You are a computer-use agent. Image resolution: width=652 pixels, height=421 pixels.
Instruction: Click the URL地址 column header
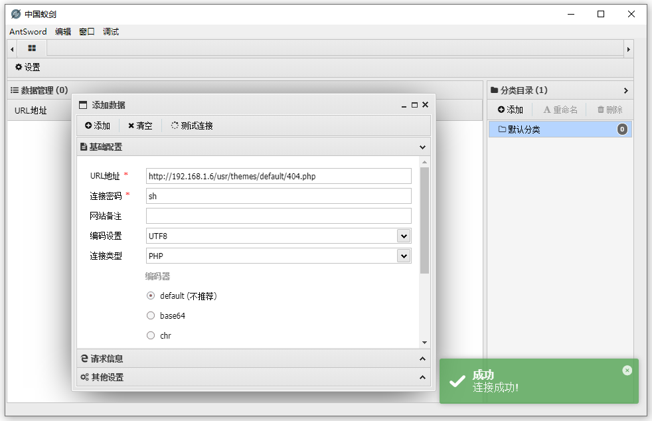(31, 110)
